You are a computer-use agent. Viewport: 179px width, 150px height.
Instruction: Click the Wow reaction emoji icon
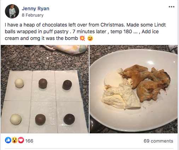15,140
